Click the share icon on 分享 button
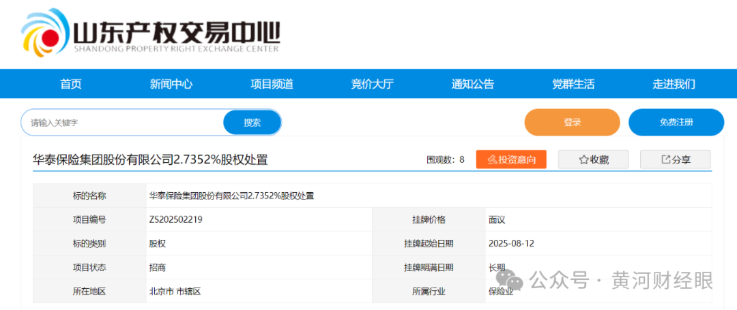 [665, 159]
